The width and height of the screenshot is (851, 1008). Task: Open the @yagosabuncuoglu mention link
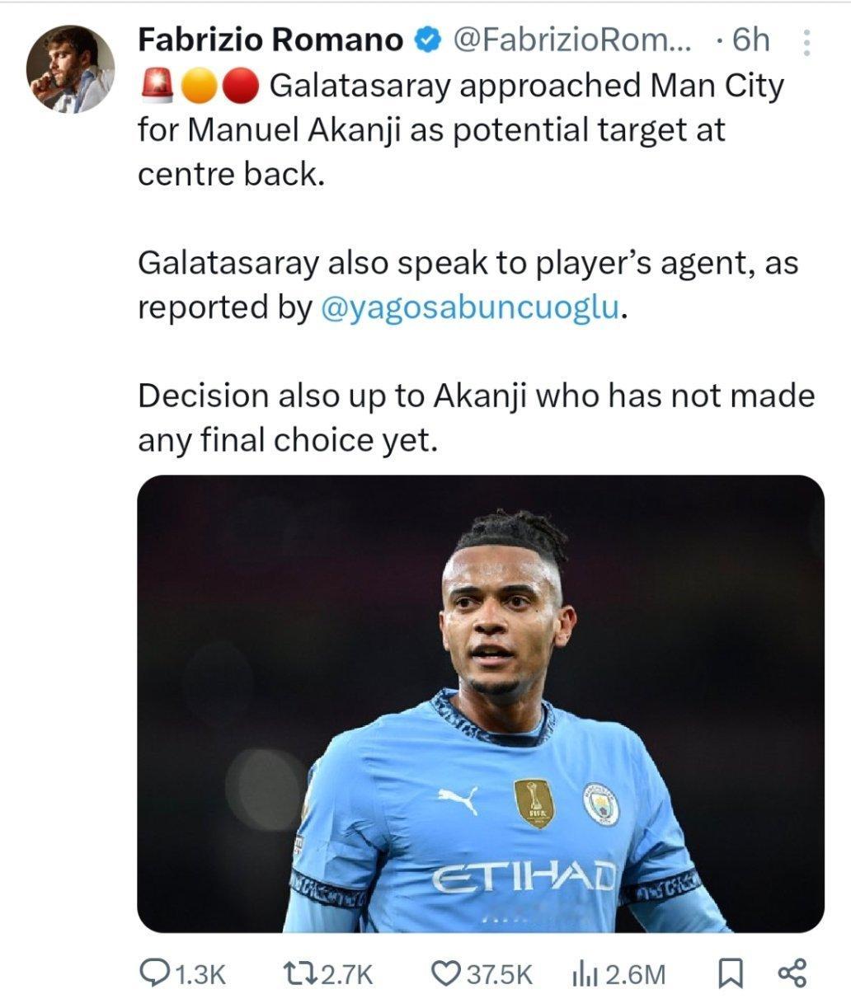(x=468, y=307)
